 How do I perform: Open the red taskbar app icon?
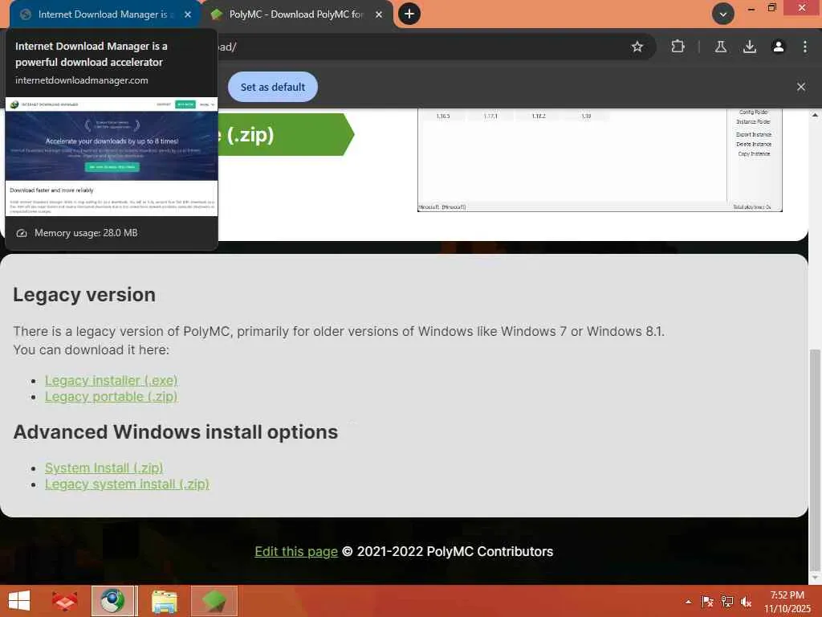pyautogui.click(x=64, y=601)
